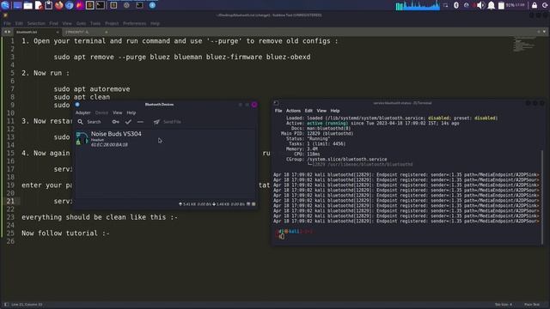This screenshot has height=309, width=550.
Task: Open the Actions menu in the terminal window
Action: point(293,111)
